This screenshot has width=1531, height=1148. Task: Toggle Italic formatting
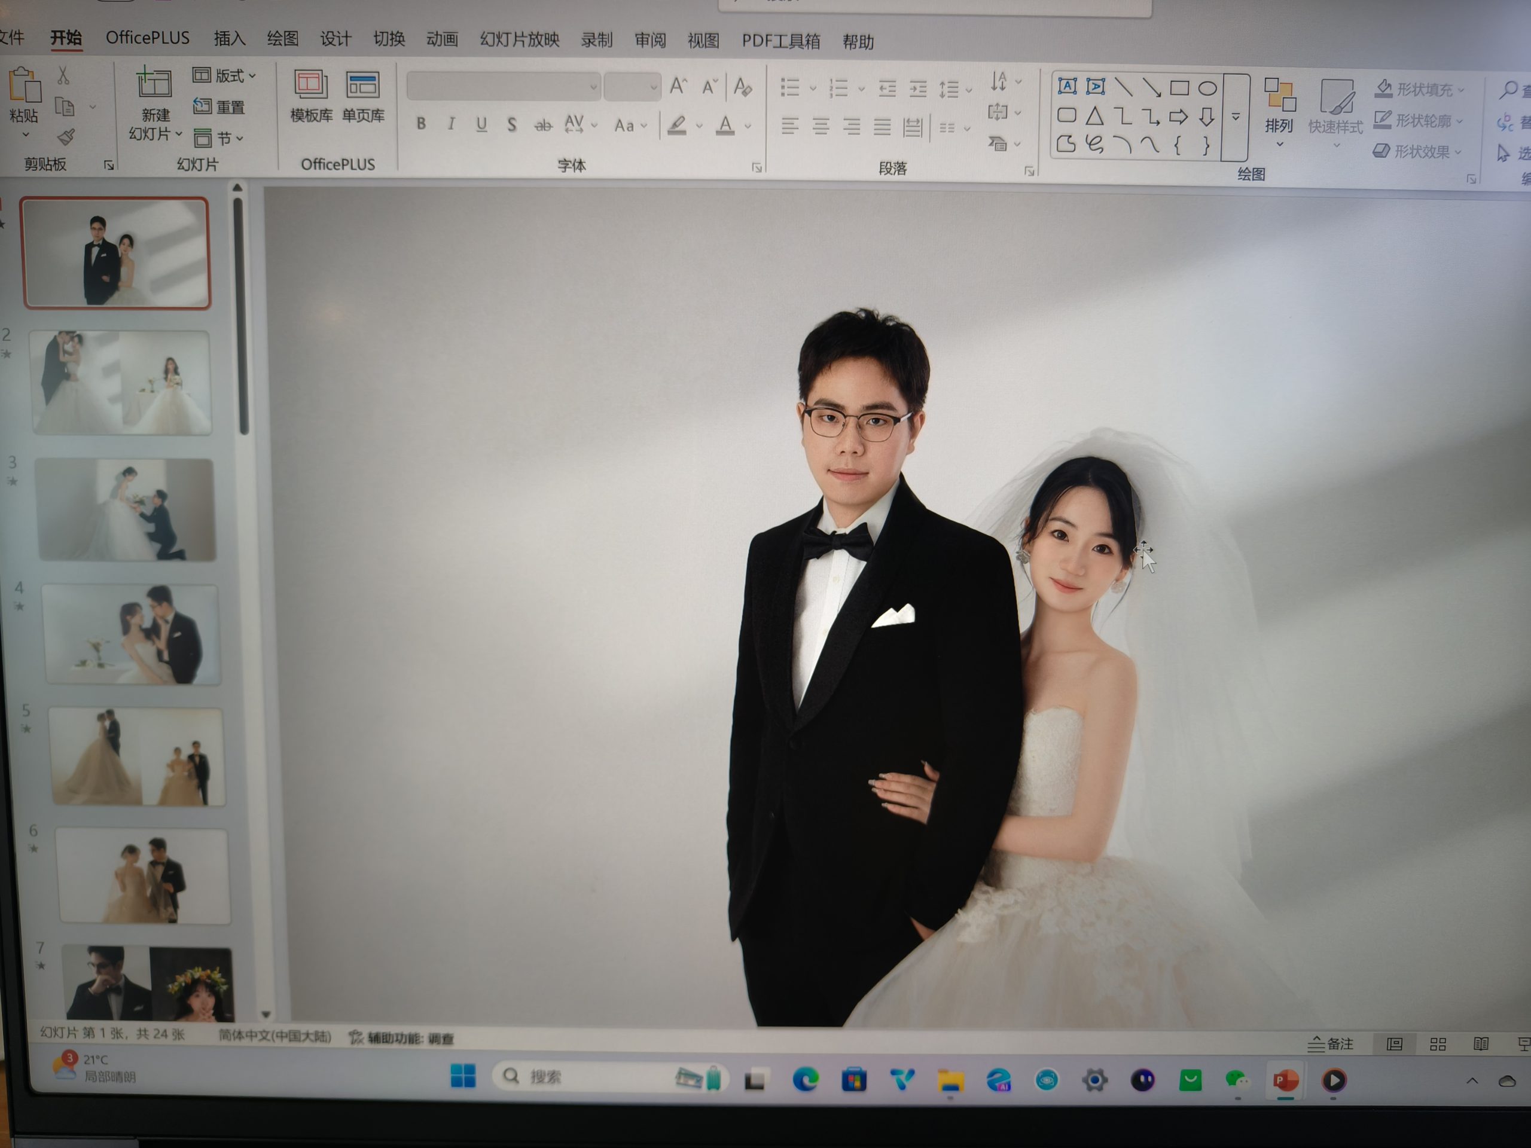452,124
